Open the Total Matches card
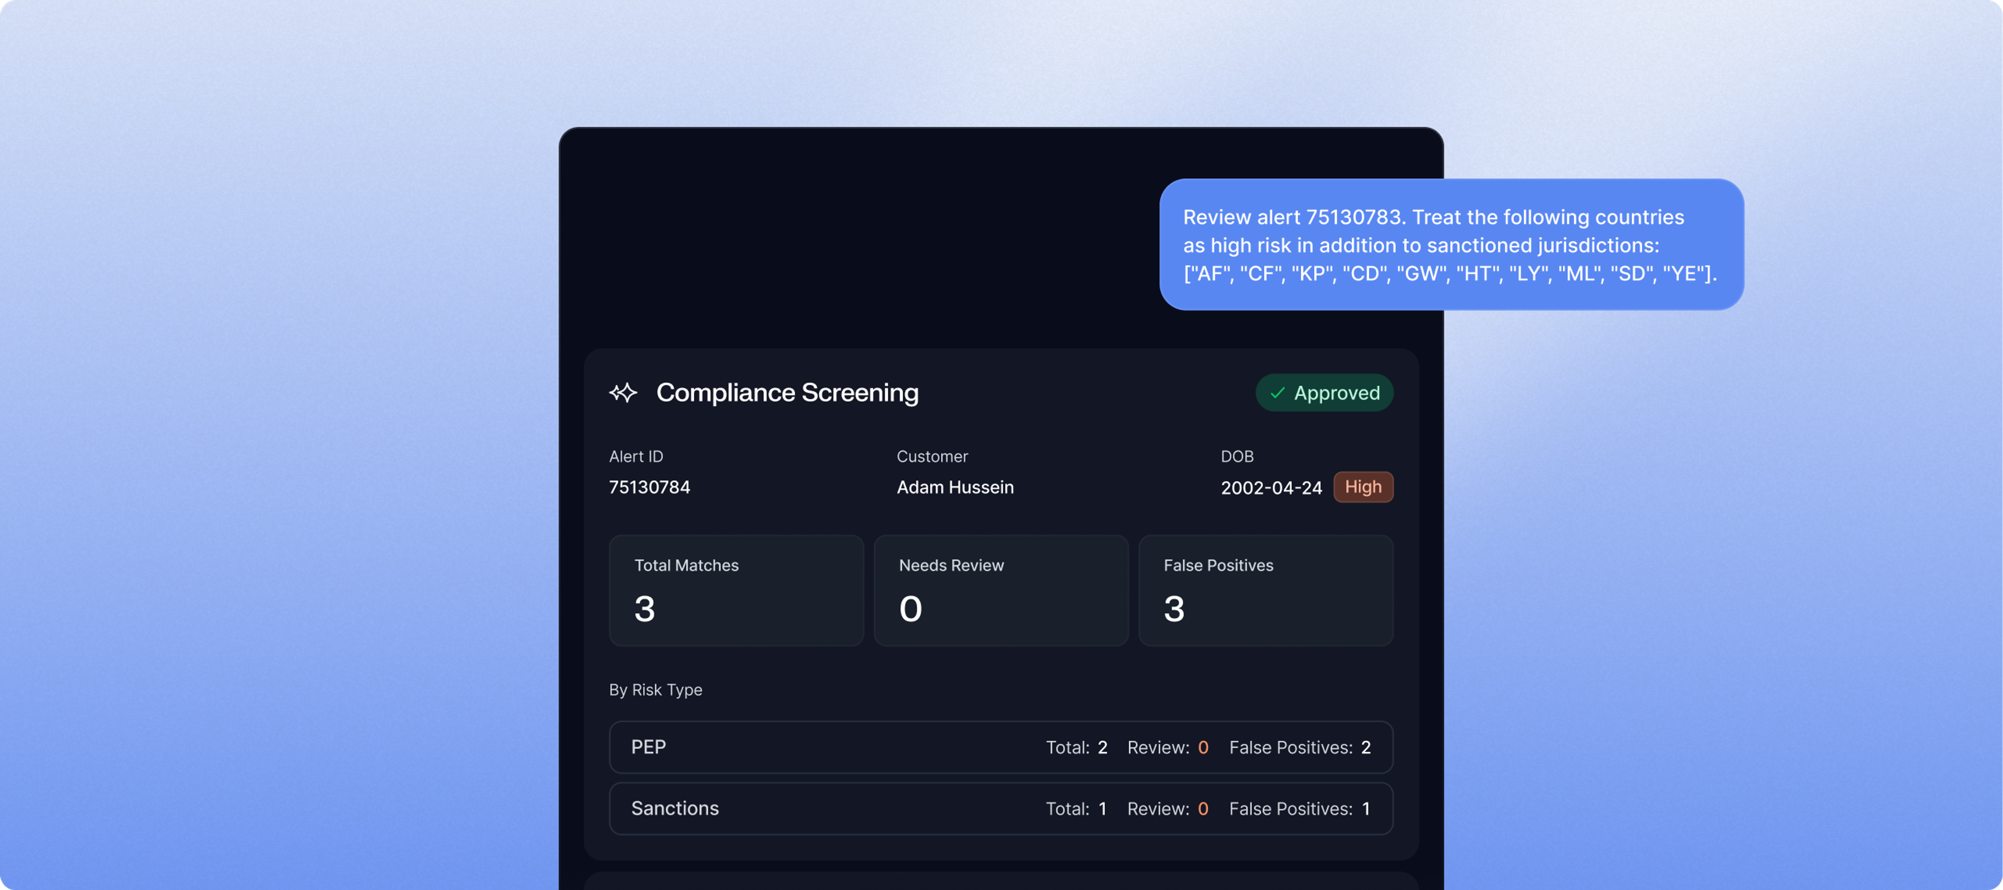This screenshot has width=2003, height=890. click(736, 590)
